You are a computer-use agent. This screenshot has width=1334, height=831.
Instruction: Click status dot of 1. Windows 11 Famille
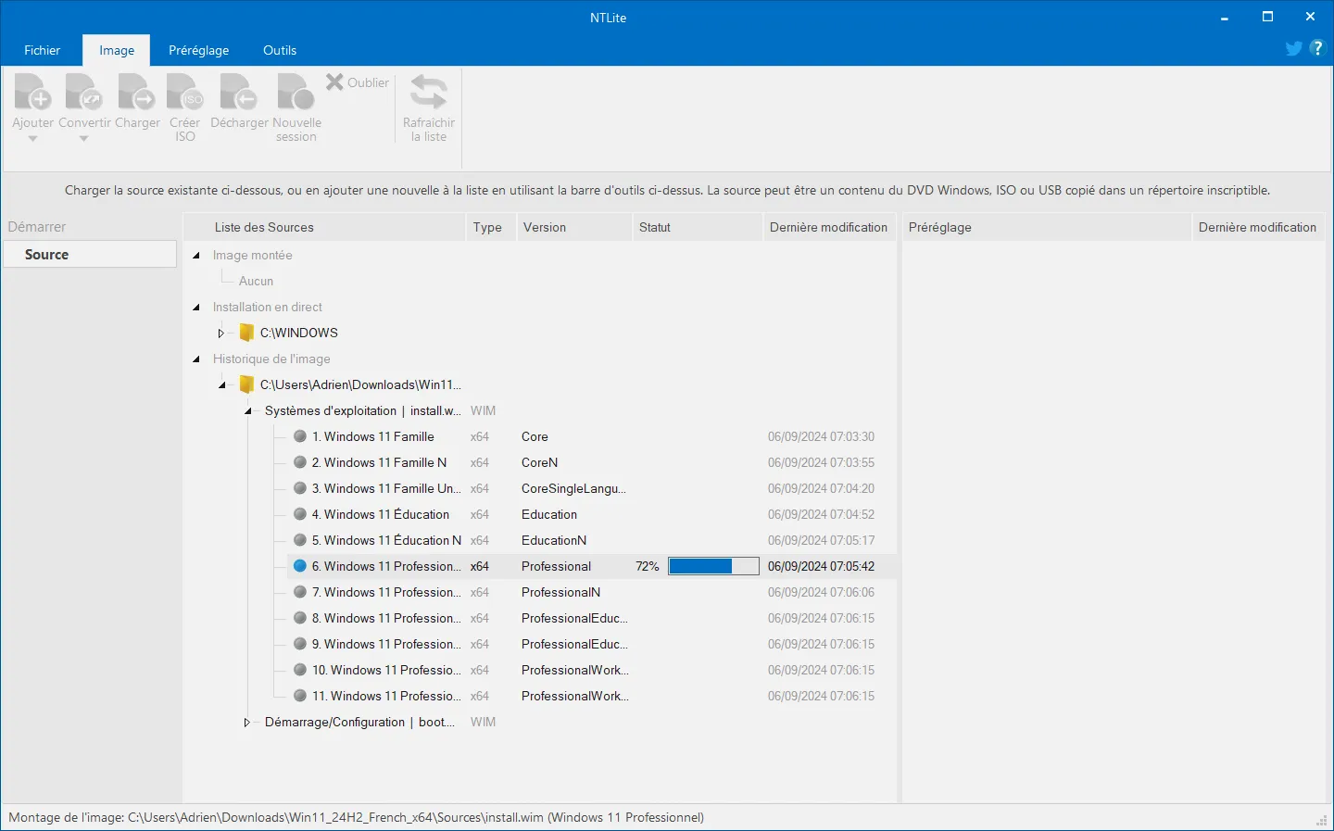(x=300, y=436)
